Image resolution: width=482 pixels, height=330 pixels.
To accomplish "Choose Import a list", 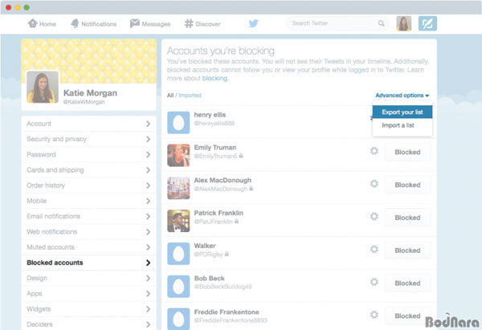I will tap(402, 125).
